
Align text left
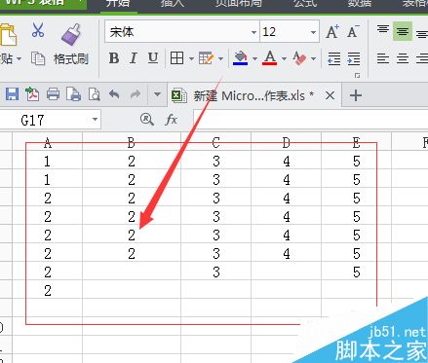383,58
